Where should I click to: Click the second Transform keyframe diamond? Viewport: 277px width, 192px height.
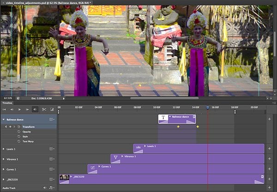tap(198, 126)
